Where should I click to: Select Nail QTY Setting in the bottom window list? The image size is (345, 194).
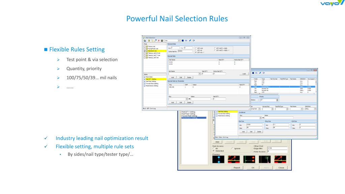click(188, 112)
